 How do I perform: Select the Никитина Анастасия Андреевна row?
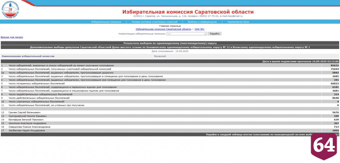170,123
